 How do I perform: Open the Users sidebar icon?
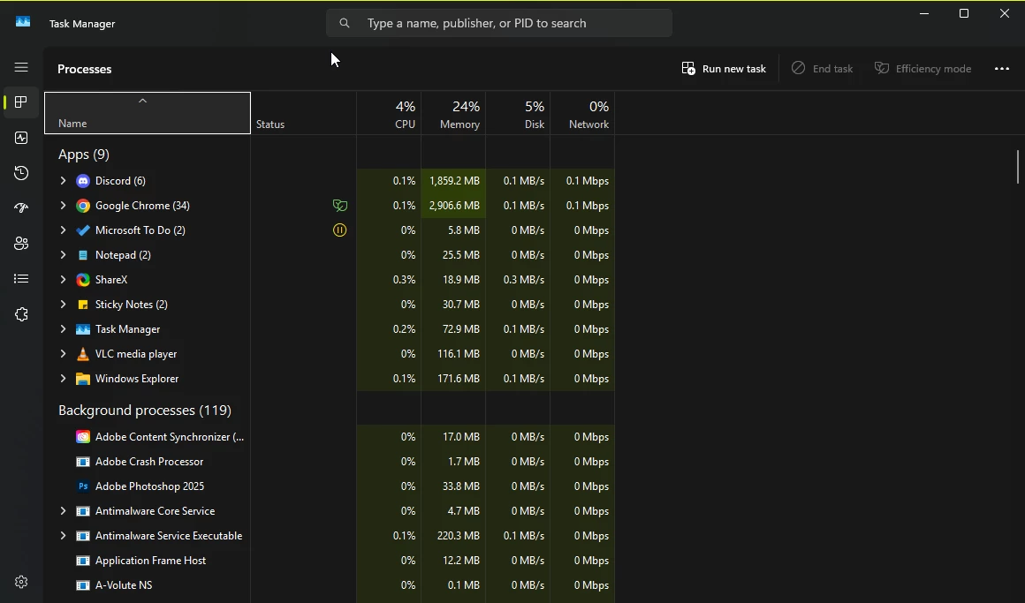(21, 244)
